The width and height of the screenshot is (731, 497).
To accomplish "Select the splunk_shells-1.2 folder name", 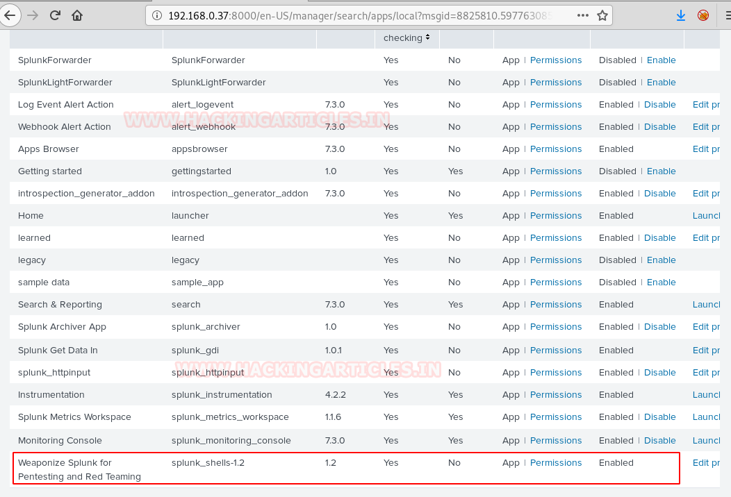I will point(208,463).
